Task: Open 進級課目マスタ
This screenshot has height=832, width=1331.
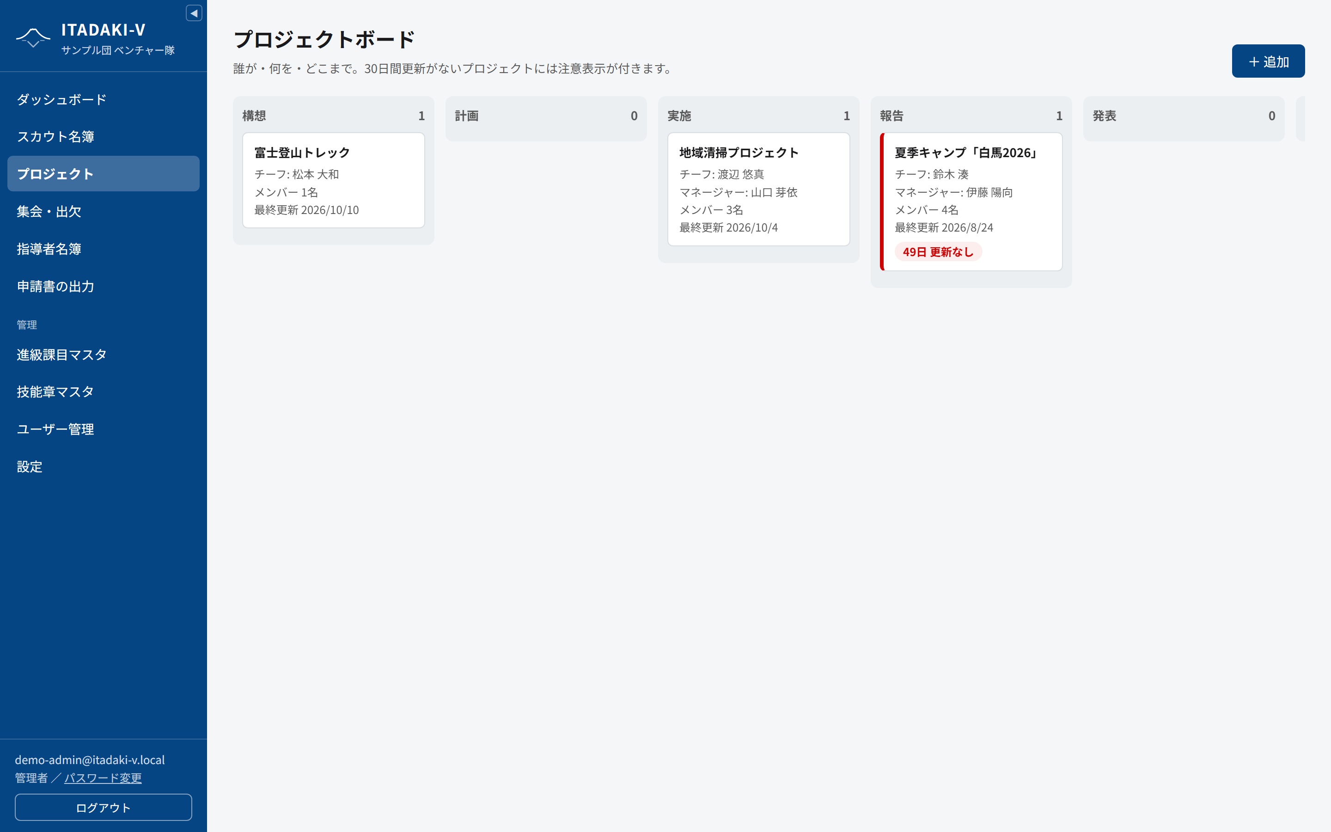Action: click(104, 355)
